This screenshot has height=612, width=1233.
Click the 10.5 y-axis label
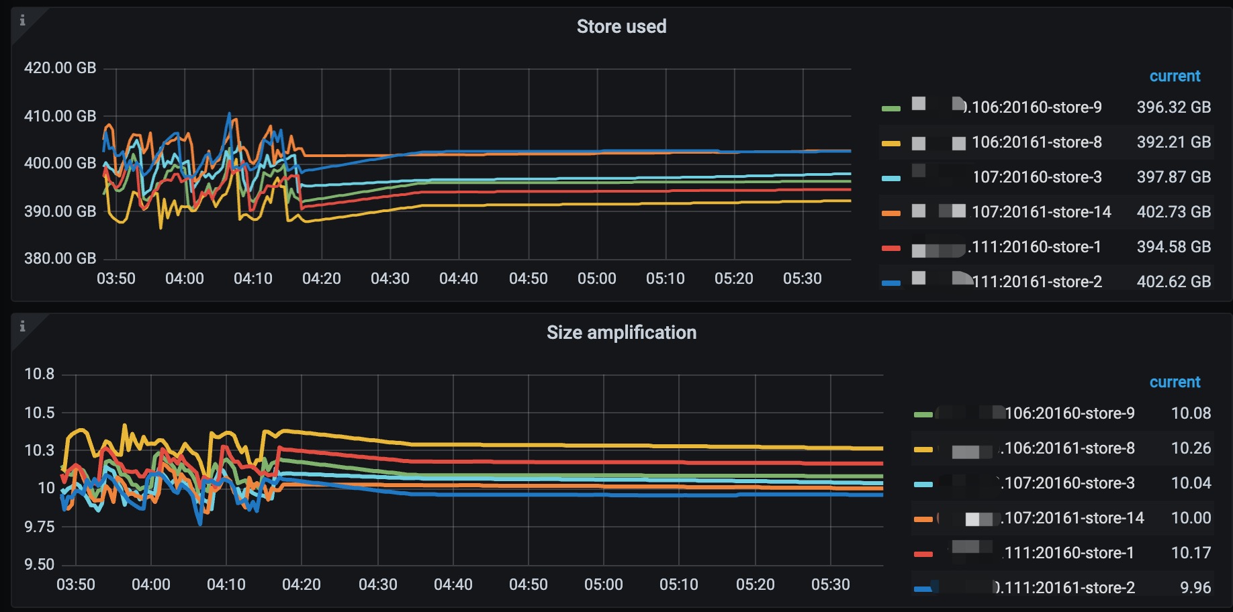click(40, 413)
